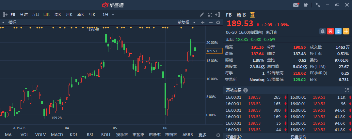Click the blue 卖 sell button

(338, 31)
